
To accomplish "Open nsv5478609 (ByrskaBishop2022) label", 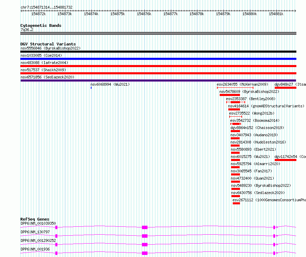I will click(x=249, y=92).
